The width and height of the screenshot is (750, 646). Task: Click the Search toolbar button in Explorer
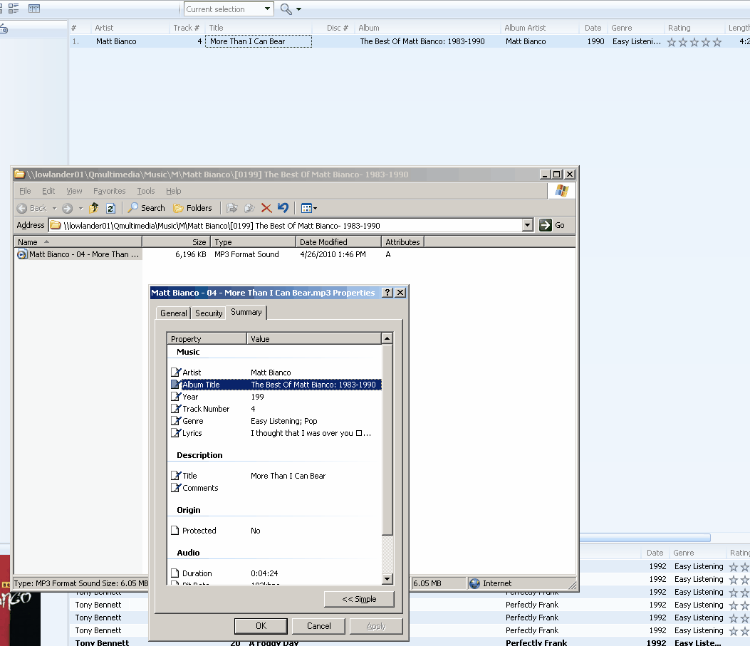coord(147,208)
